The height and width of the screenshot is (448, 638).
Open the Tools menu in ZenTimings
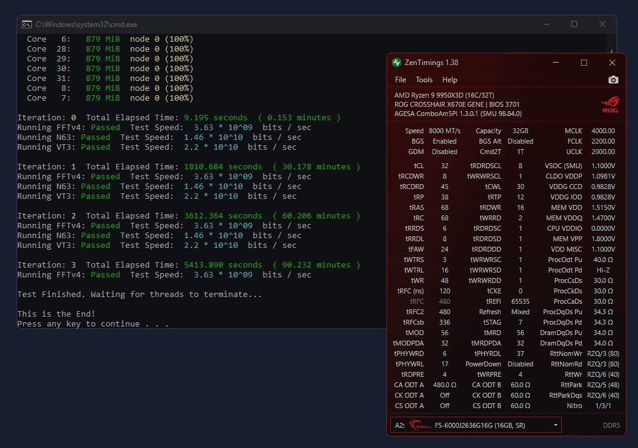pyautogui.click(x=424, y=80)
